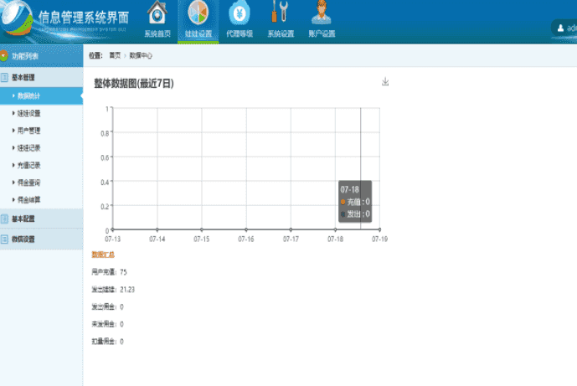The height and width of the screenshot is (386, 577).
Task: Click the orange 数据汇总 link
Action: (103, 255)
